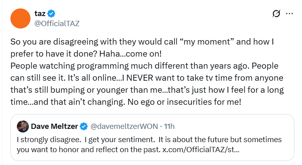302x165 pixels.
Task: Open the three-dot more options menu
Action: (x=289, y=13)
